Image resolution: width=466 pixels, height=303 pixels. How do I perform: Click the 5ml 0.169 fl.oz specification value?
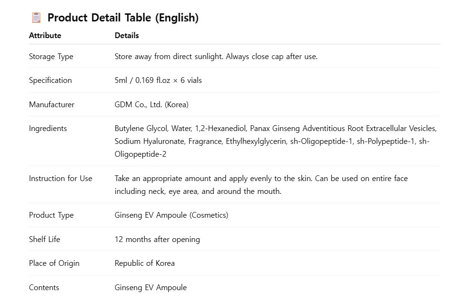pos(158,81)
